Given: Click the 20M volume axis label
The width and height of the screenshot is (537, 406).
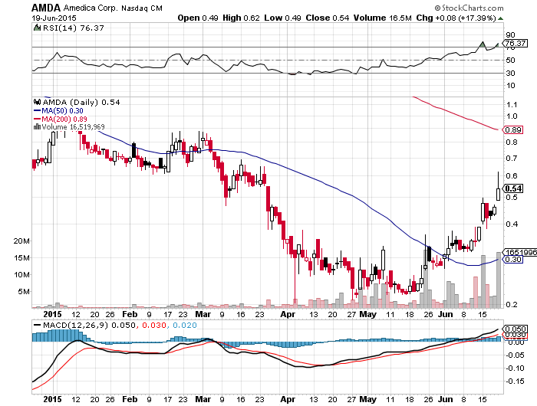Looking at the screenshot, I should [21, 241].
